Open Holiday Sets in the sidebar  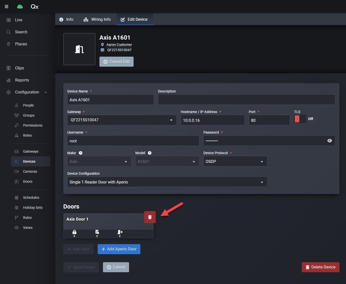[33, 208]
